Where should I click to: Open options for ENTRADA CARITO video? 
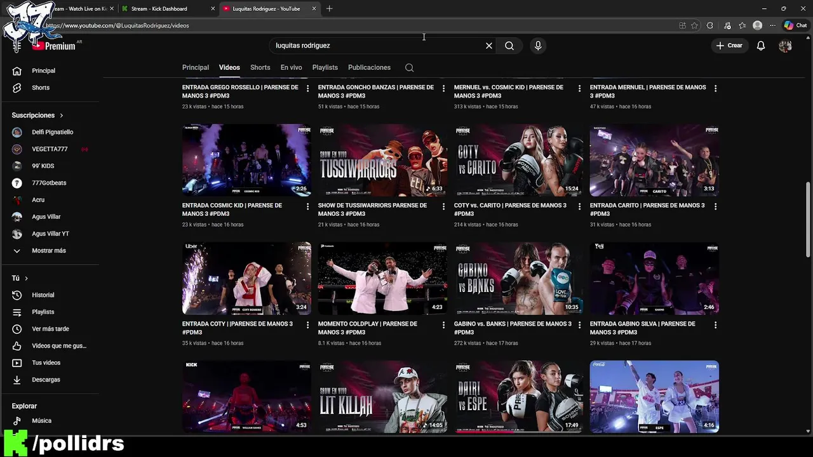click(x=715, y=206)
